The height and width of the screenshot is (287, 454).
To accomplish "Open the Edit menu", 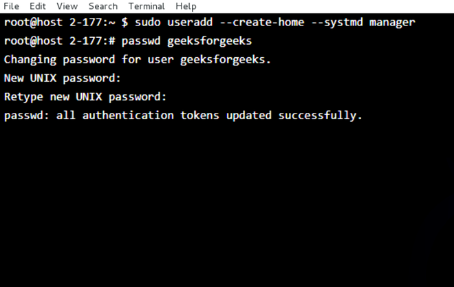I will (x=37, y=6).
